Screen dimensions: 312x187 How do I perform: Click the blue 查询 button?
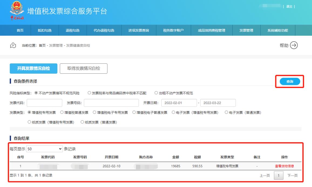pyautogui.click(x=290, y=81)
